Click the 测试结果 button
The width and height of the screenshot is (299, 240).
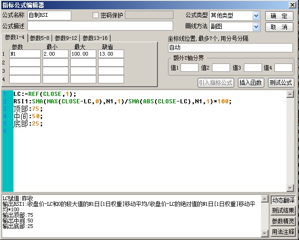click(283, 211)
